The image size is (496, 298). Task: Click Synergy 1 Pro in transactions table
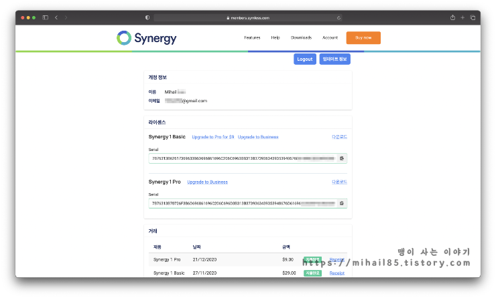click(x=167, y=259)
